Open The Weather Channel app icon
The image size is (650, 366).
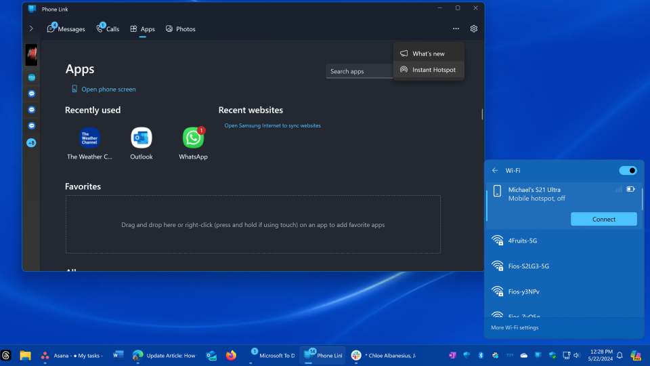89,138
